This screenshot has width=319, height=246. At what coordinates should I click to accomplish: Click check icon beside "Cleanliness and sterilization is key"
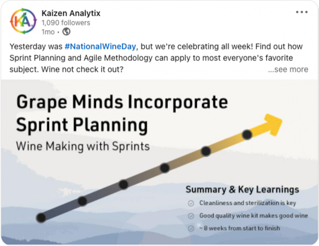pos(191,203)
